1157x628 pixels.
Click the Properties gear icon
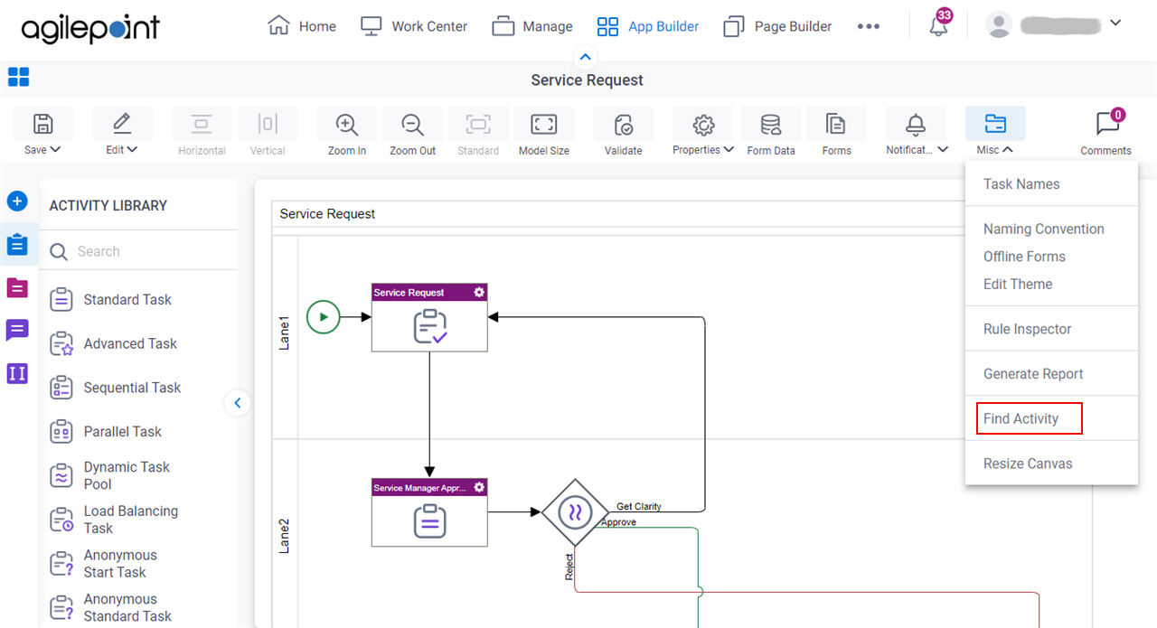click(x=703, y=124)
